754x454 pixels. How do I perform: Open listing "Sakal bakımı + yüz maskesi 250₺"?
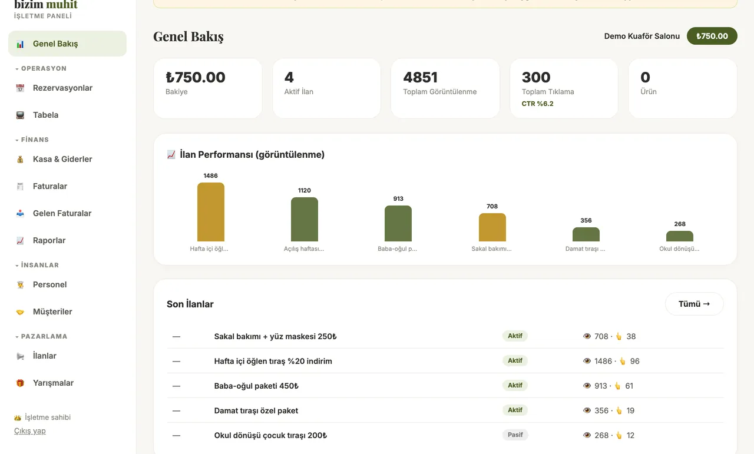(x=276, y=336)
